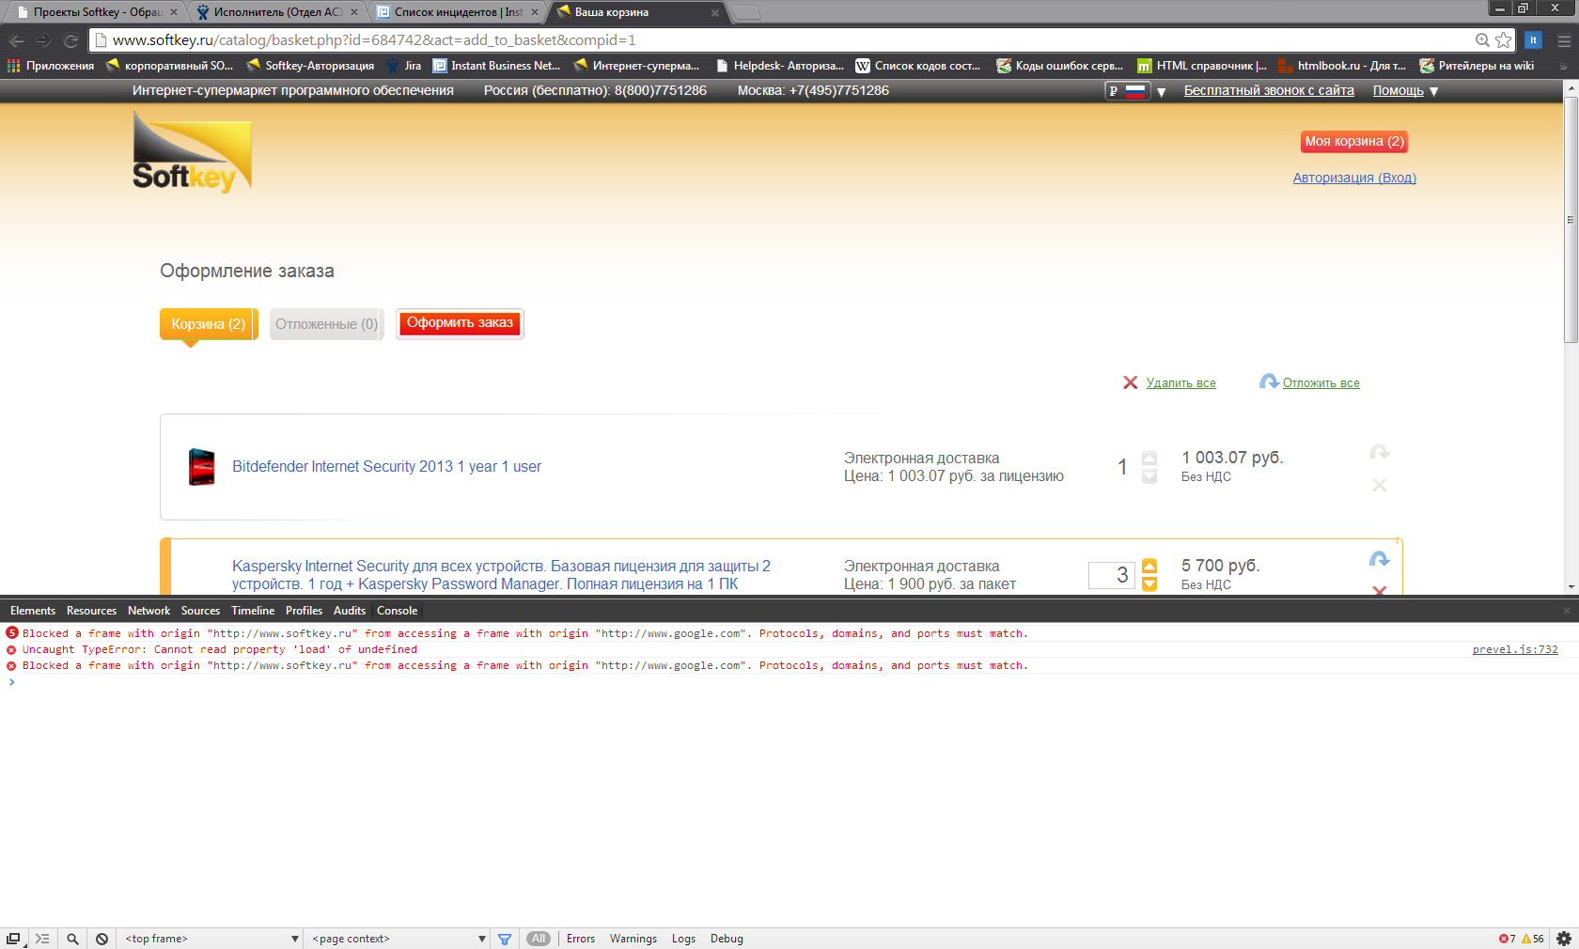The width and height of the screenshot is (1579, 949).
Task: Select the Отложенные (0) tab
Action: pyautogui.click(x=326, y=324)
